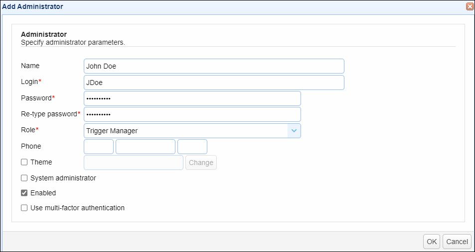Click the first Phone number box
475x252 pixels.
[99, 147]
